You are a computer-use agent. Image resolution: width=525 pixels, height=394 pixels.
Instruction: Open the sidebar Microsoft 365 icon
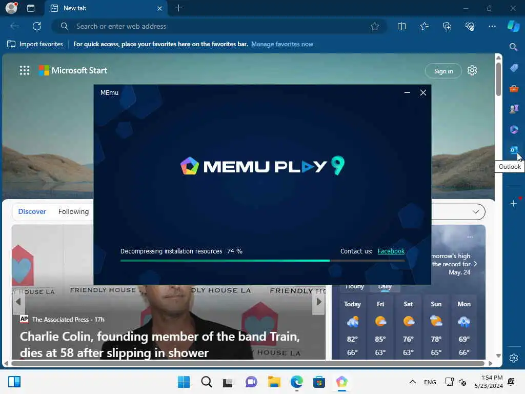point(514,129)
